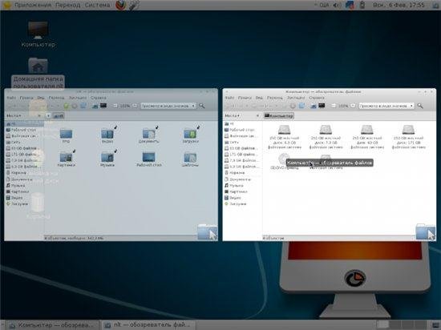Open the view mode dropdown in nlt window
This screenshot has width=441, height=330.
[x=168, y=106]
